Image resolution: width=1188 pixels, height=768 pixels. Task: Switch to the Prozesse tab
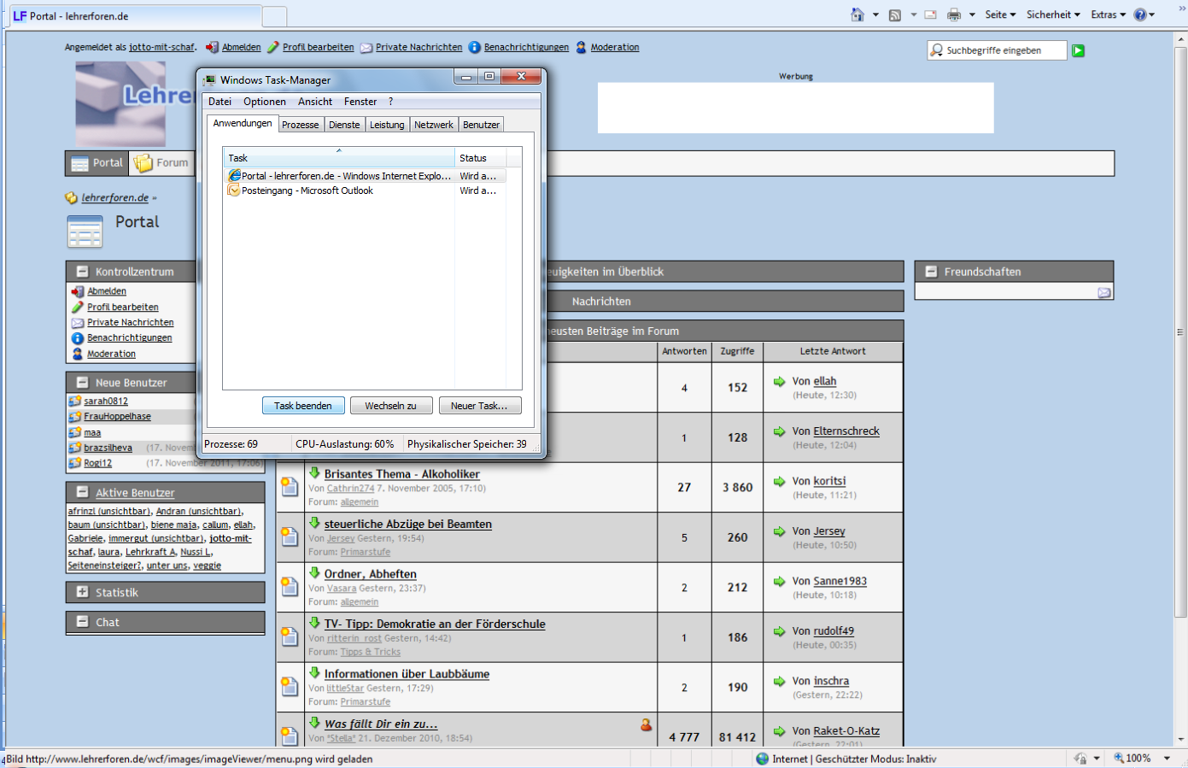(300, 125)
